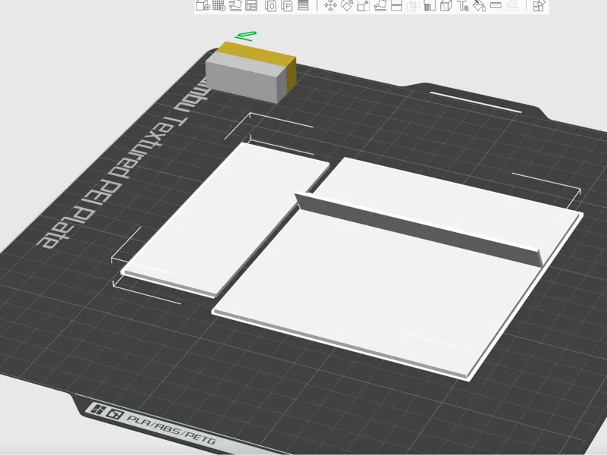Screen dimensions: 607x455
Task: Open the Seam painting tool
Action: click(x=446, y=5)
